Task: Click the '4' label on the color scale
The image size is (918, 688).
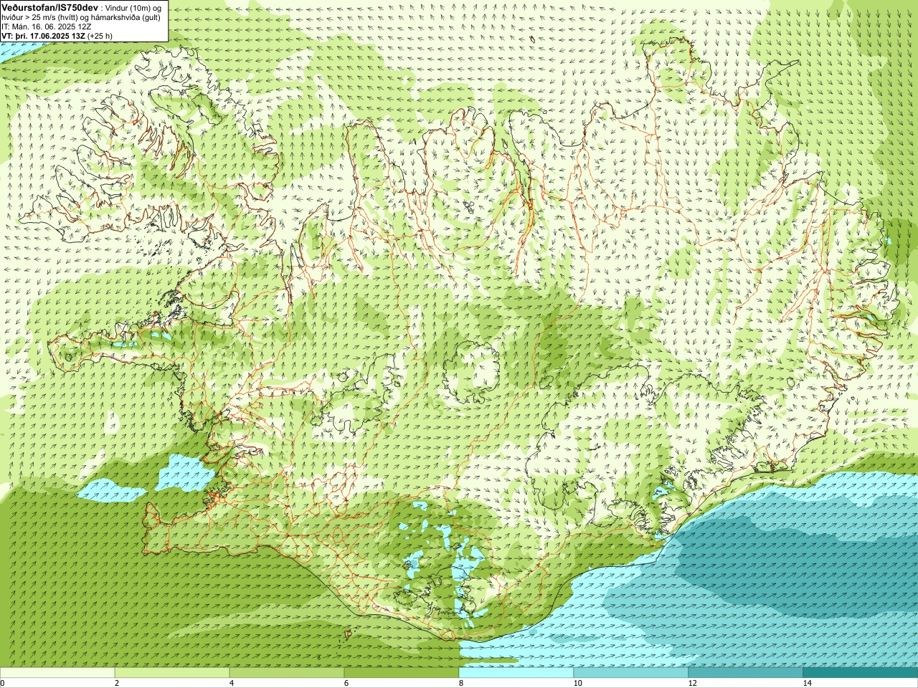Action: (232, 683)
